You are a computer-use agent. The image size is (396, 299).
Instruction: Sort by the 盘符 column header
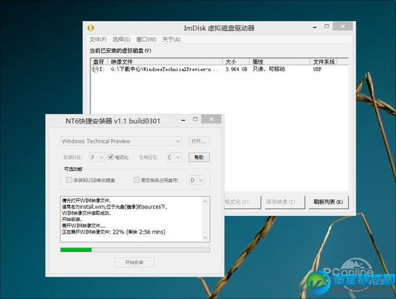(99, 61)
